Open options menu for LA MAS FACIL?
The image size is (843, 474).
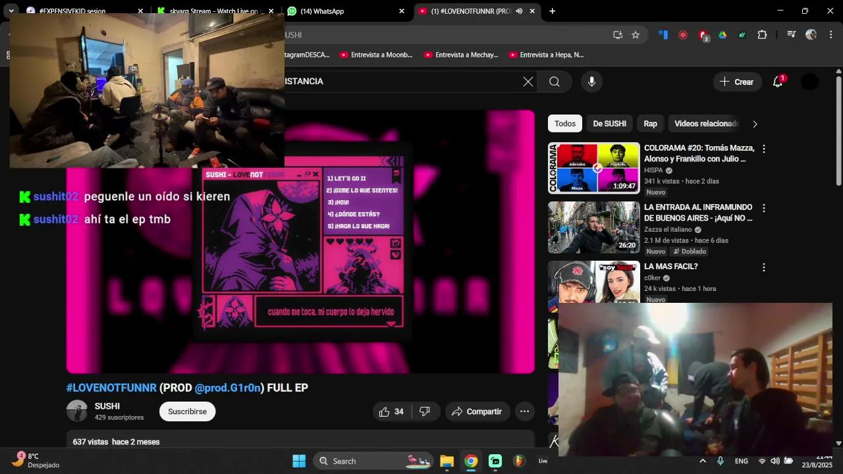(x=764, y=267)
